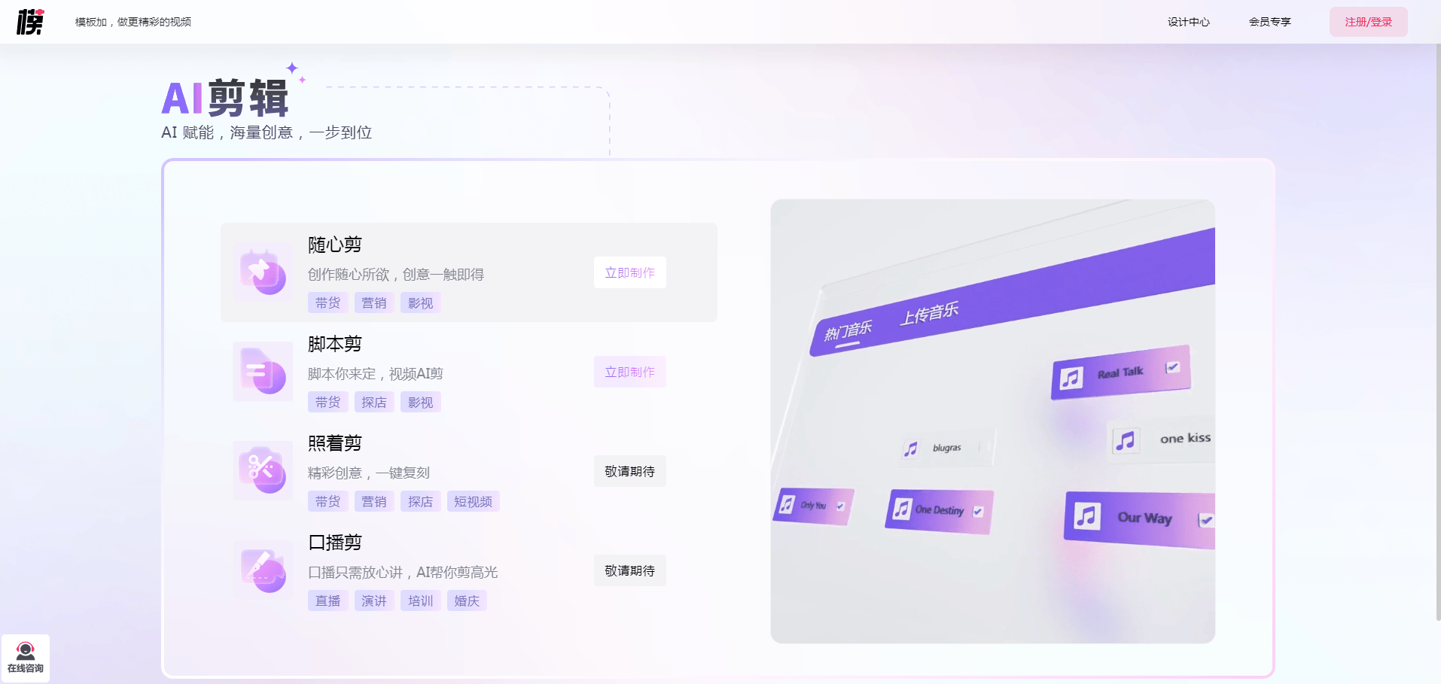This screenshot has height=684, width=1441.
Task: Click the Our Way music note icon
Action: pos(1086,516)
